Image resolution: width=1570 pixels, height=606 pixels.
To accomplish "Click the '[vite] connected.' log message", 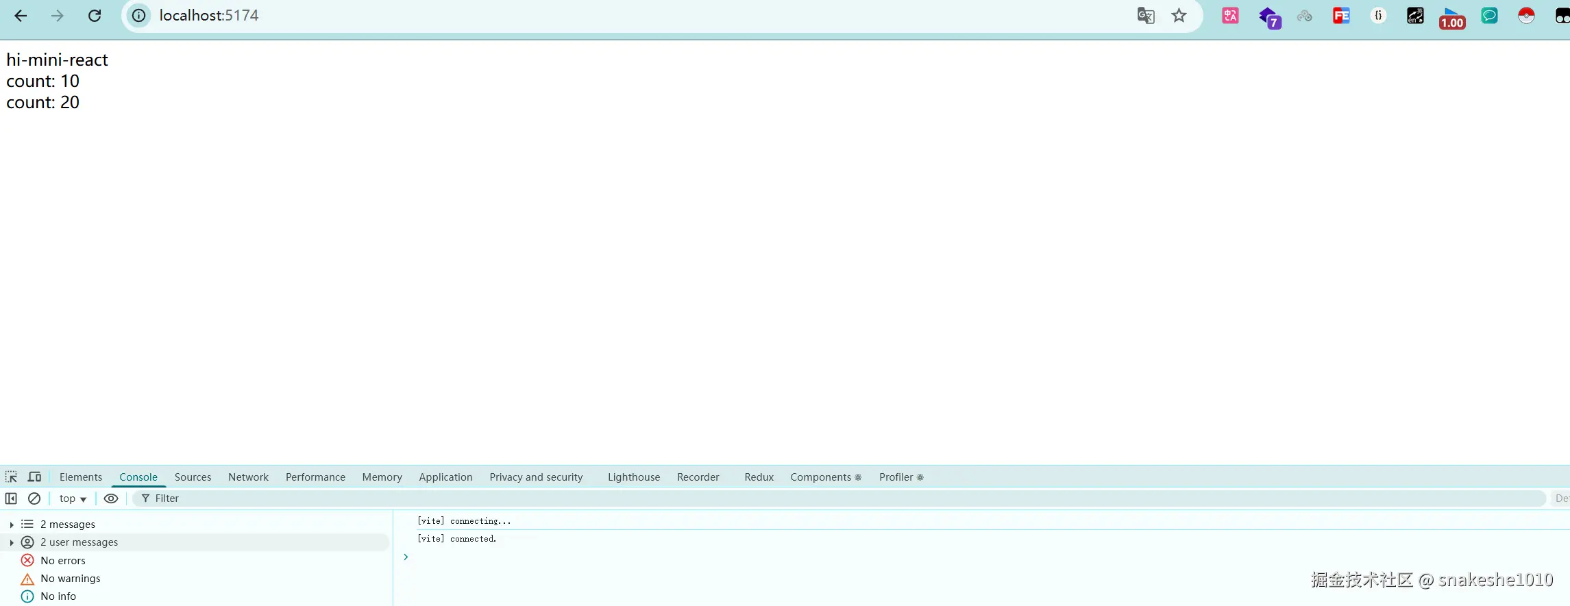I will point(456,539).
